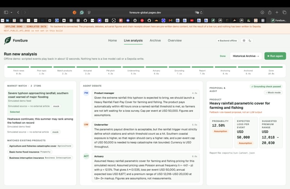
Task: Click the Probability 12.50% value
Action: pyautogui.click(x=218, y=126)
